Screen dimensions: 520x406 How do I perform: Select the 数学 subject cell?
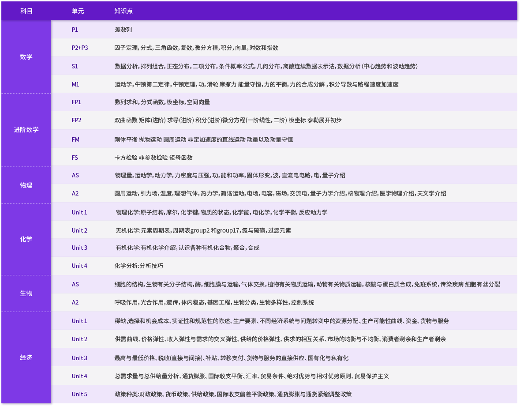click(x=26, y=57)
